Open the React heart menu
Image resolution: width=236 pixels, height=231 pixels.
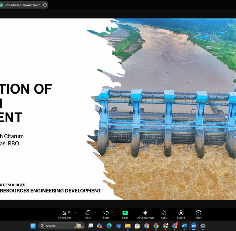(106, 215)
